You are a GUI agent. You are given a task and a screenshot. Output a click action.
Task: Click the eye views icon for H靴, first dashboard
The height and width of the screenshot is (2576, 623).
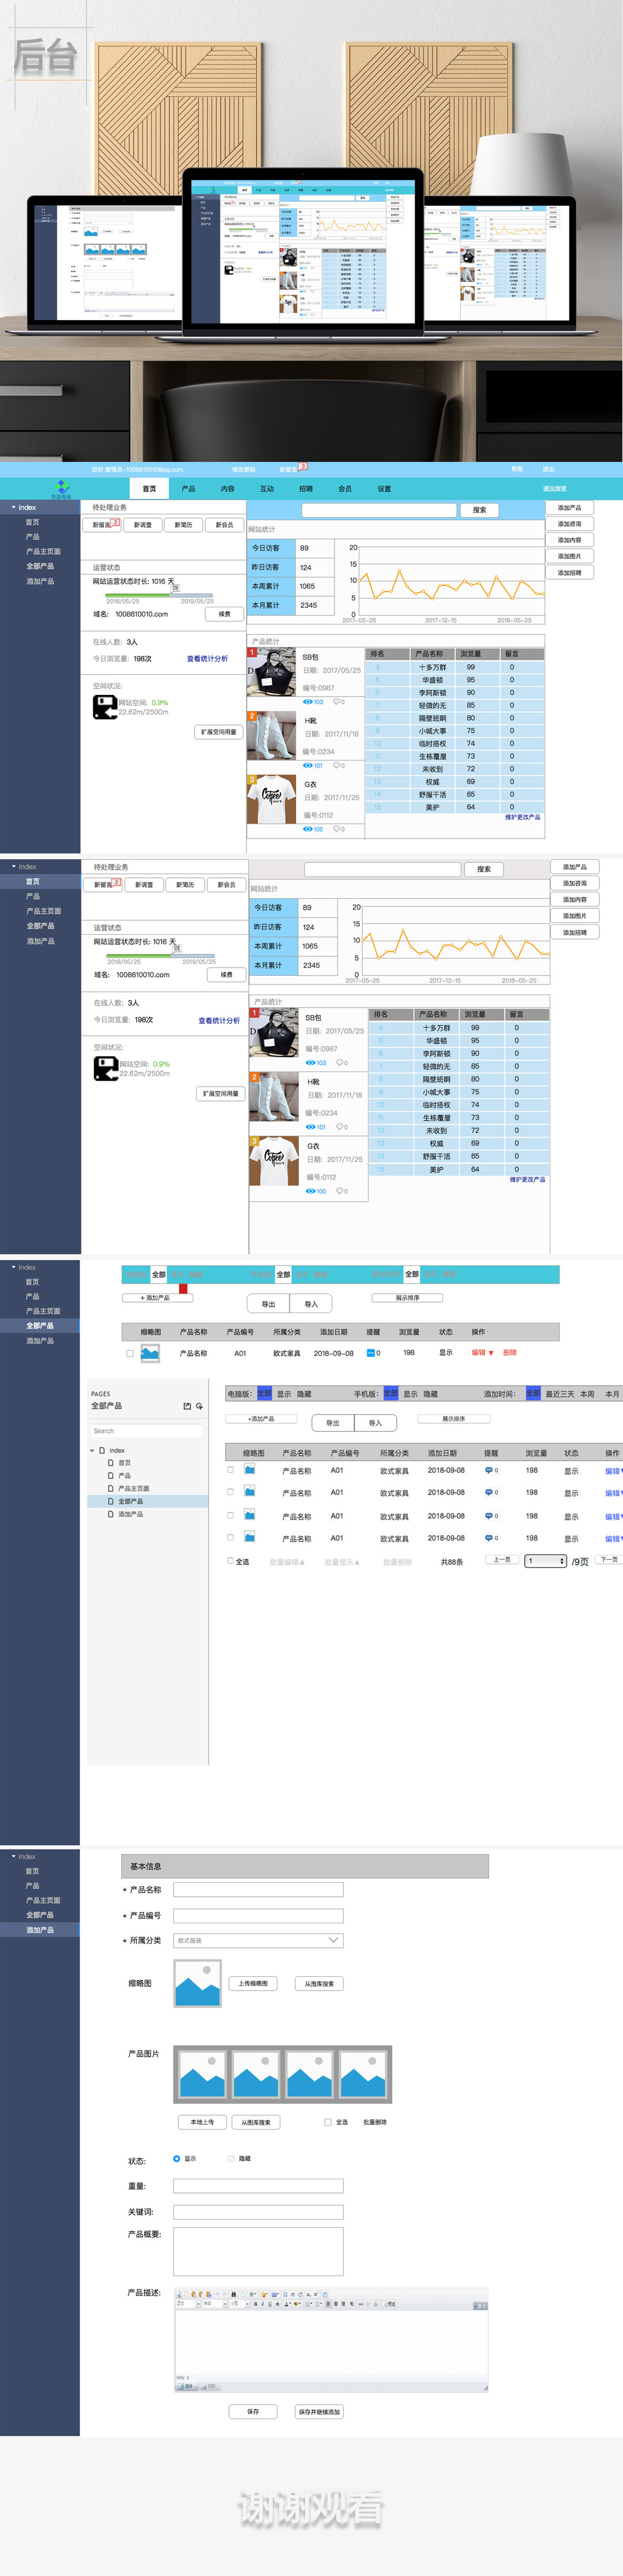307,765
